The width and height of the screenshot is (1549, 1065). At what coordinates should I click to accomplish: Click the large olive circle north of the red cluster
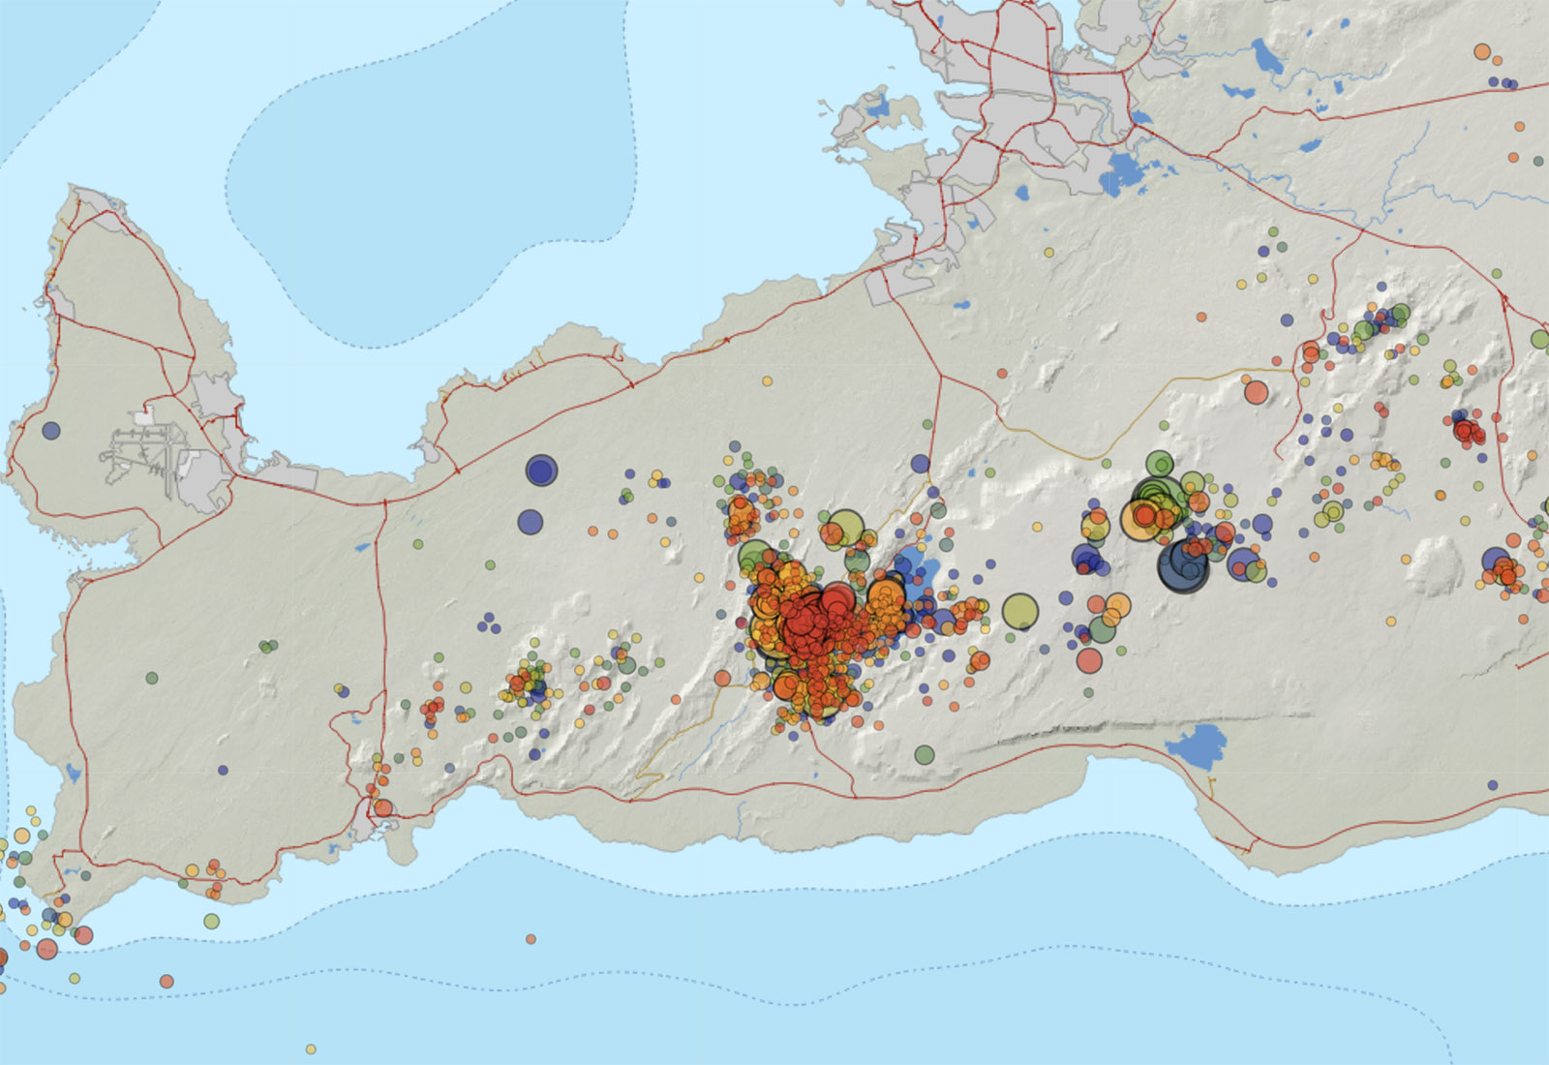coord(845,528)
